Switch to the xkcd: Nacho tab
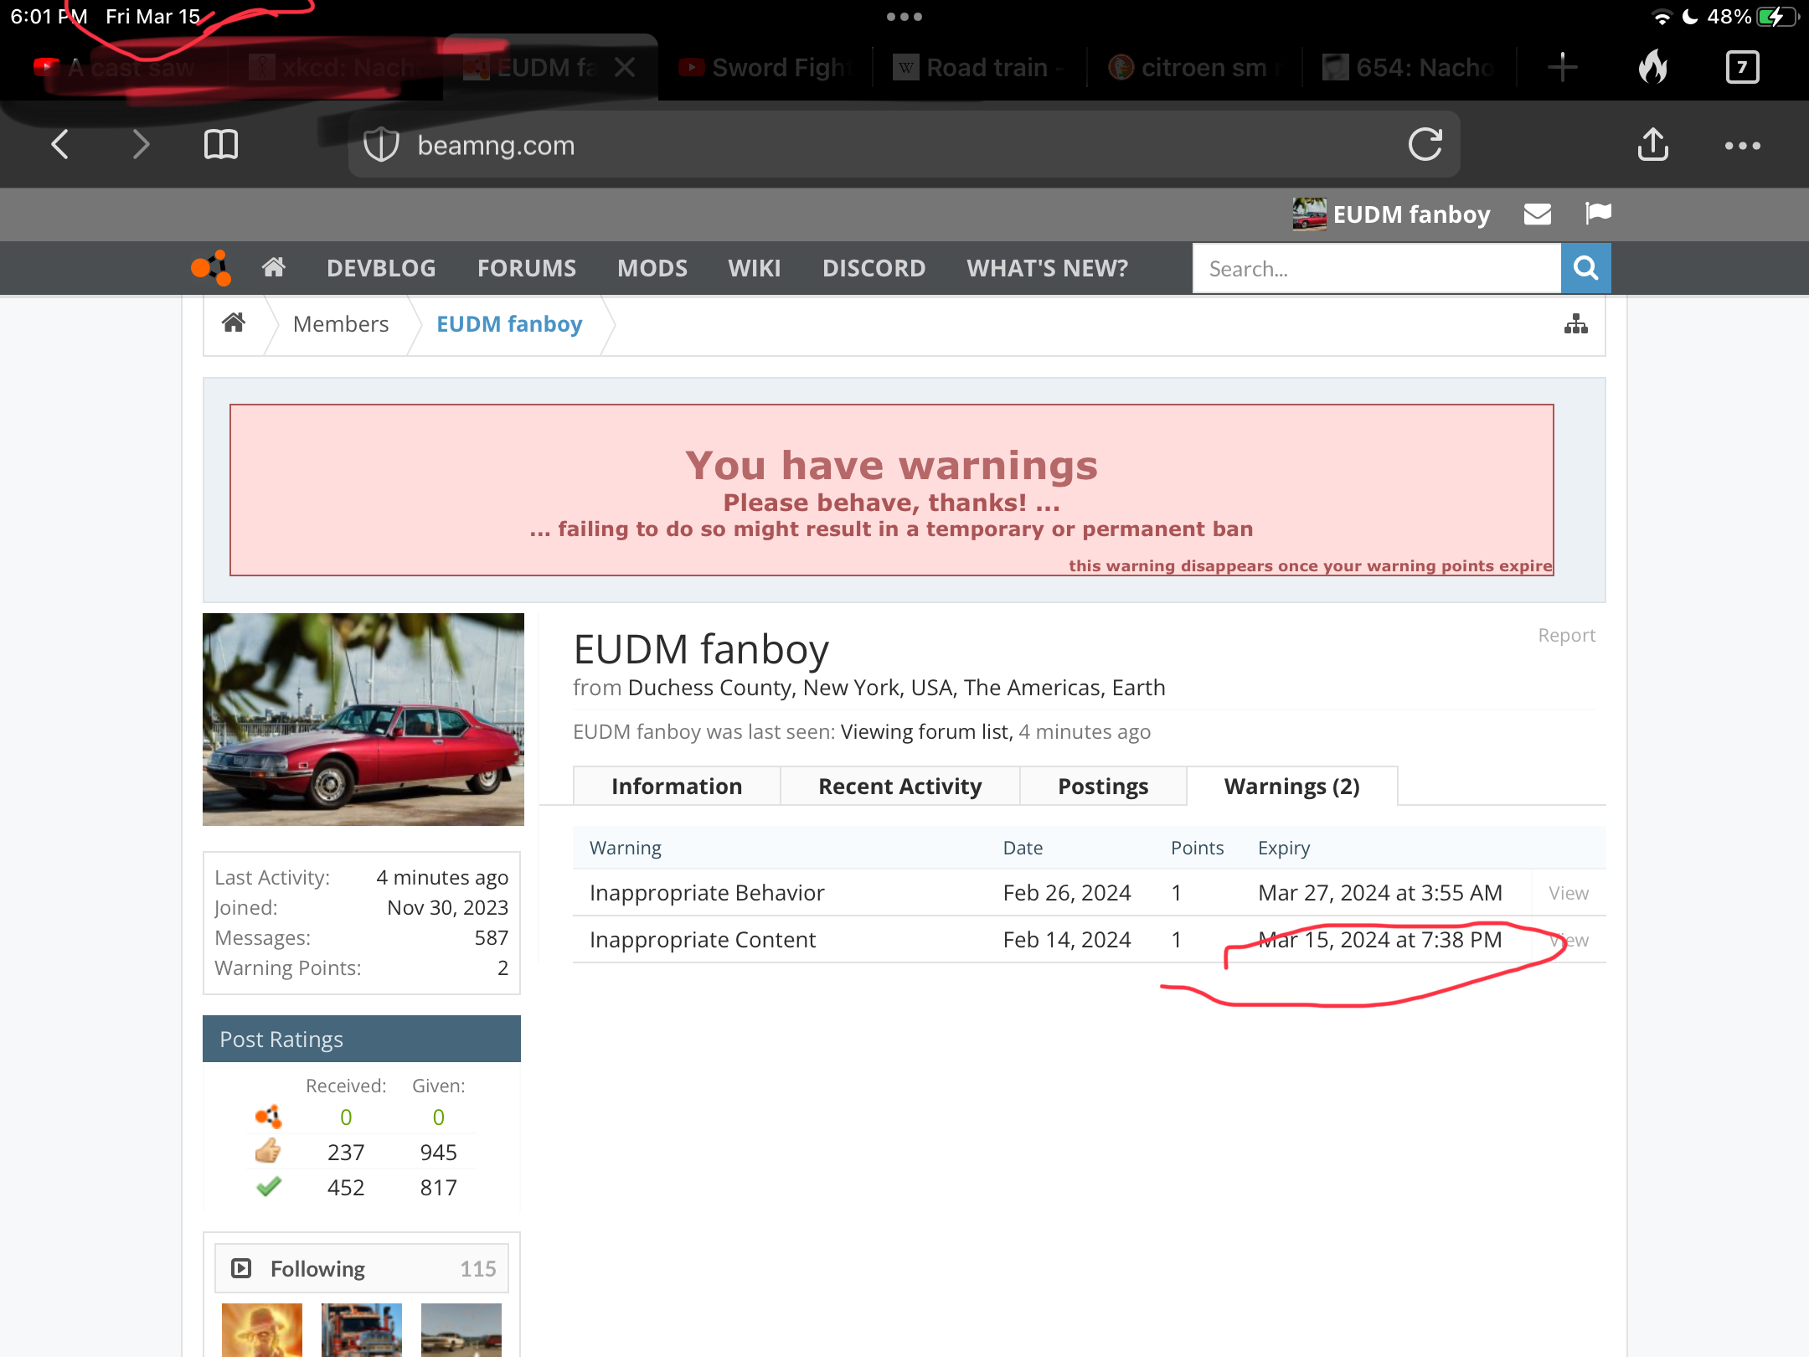The image size is (1809, 1357). (335, 67)
